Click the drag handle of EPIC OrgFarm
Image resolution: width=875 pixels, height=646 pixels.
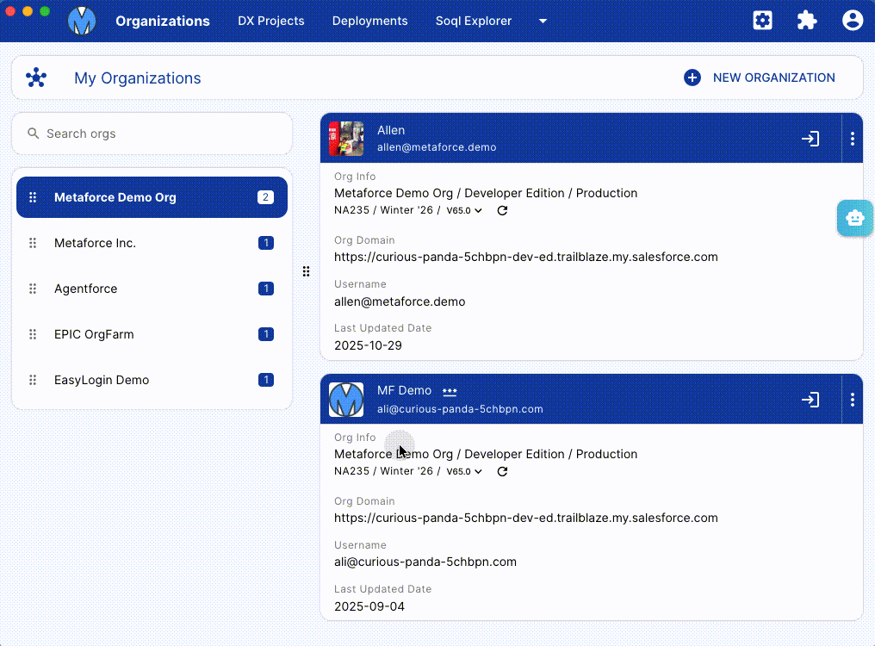[x=33, y=334]
